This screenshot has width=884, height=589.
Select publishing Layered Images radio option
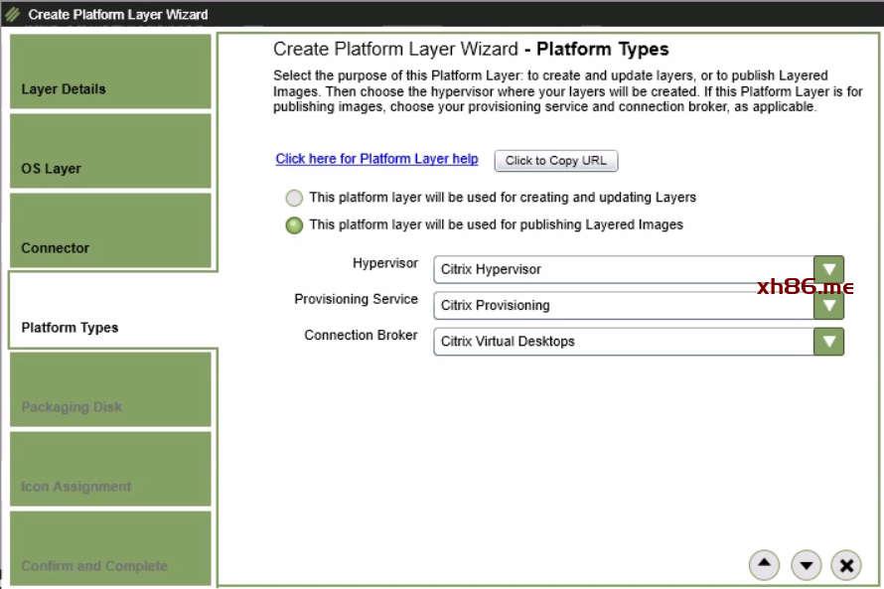(294, 225)
